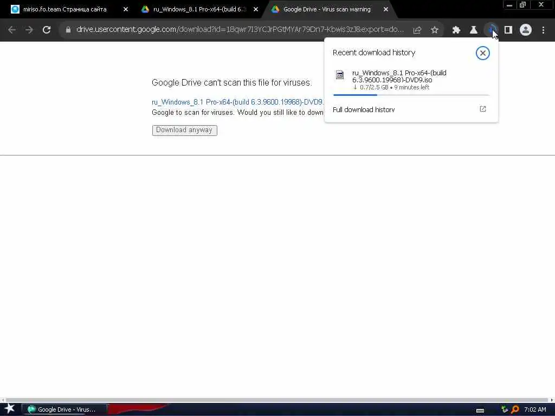Close the ru_Windows_8.1 Drive tab

coord(256,10)
